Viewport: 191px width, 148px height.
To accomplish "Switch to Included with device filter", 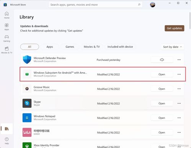I will 120,47.
